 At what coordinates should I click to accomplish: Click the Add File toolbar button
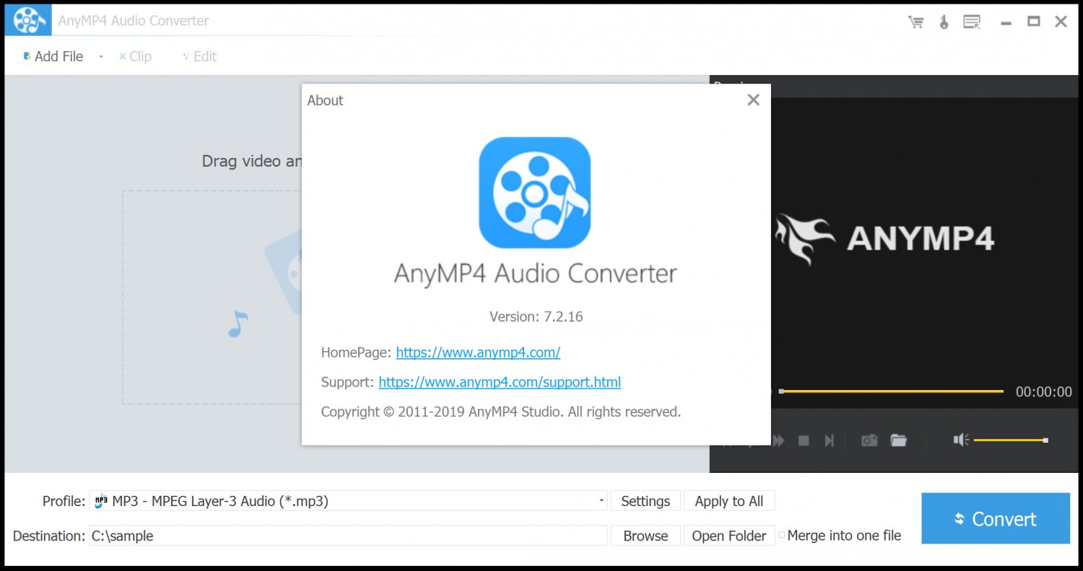53,56
